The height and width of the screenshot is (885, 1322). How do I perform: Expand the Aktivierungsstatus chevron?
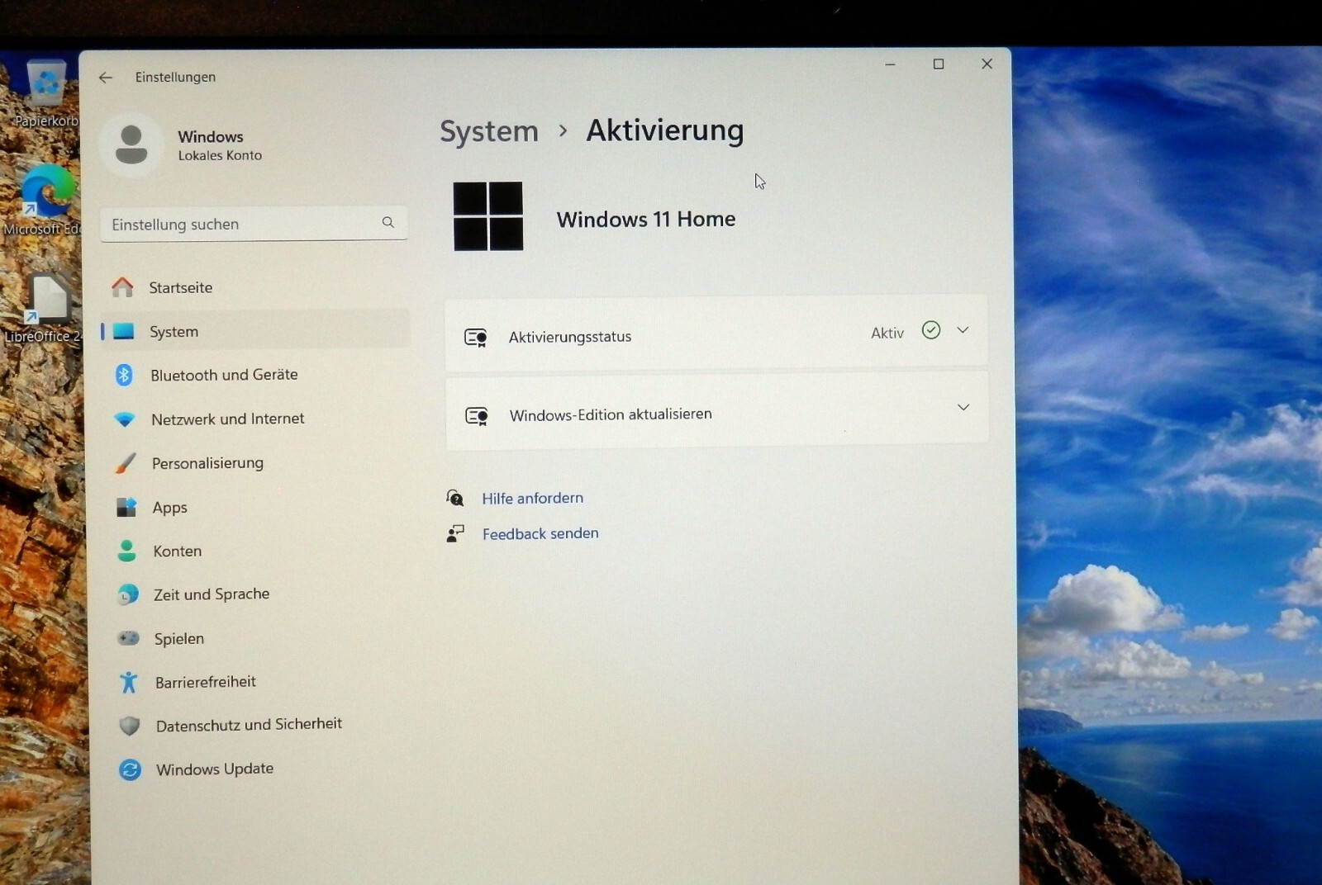[x=963, y=330]
